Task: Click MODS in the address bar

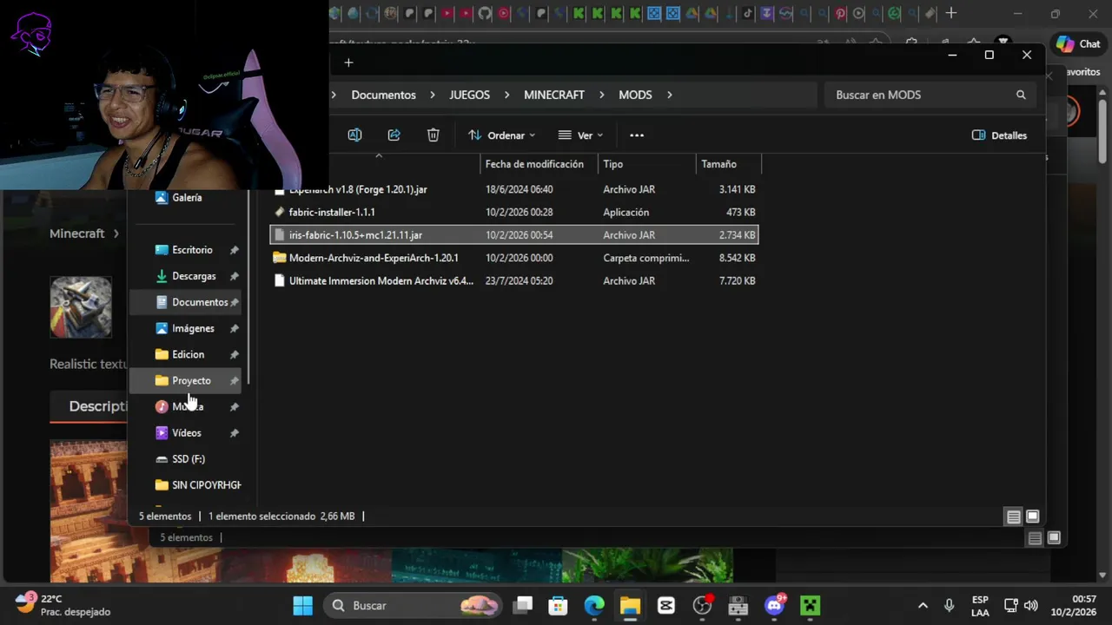Action: click(x=635, y=95)
